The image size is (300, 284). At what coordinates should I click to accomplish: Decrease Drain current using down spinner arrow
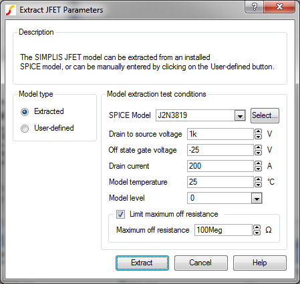[x=258, y=169]
